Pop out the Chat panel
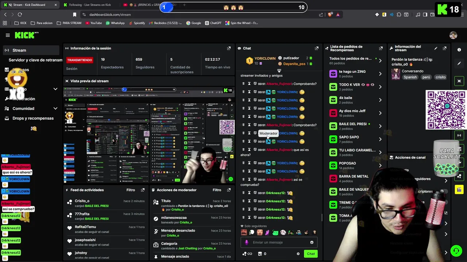This screenshot has width=467, height=262. tap(316, 48)
